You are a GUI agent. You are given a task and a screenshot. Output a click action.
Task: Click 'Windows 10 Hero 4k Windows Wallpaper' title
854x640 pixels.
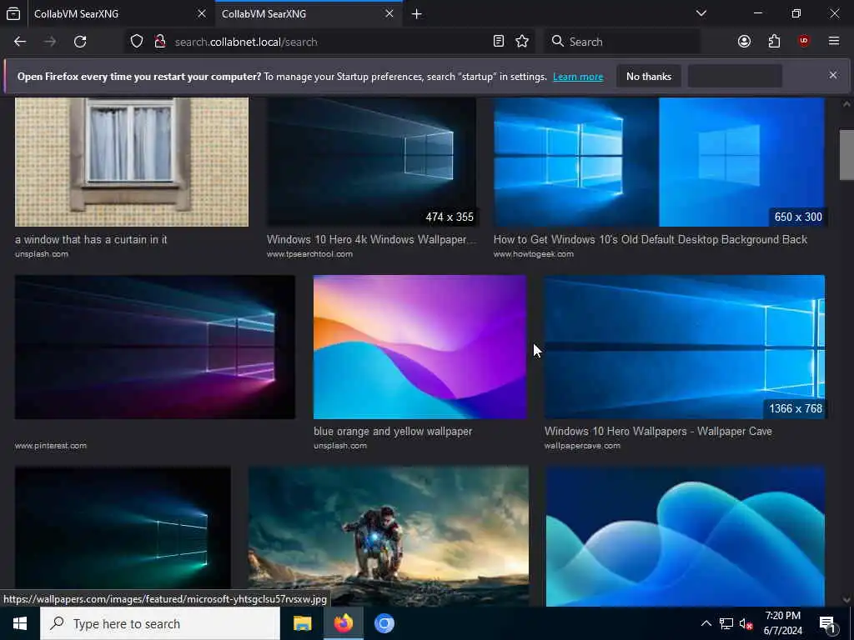371,239
